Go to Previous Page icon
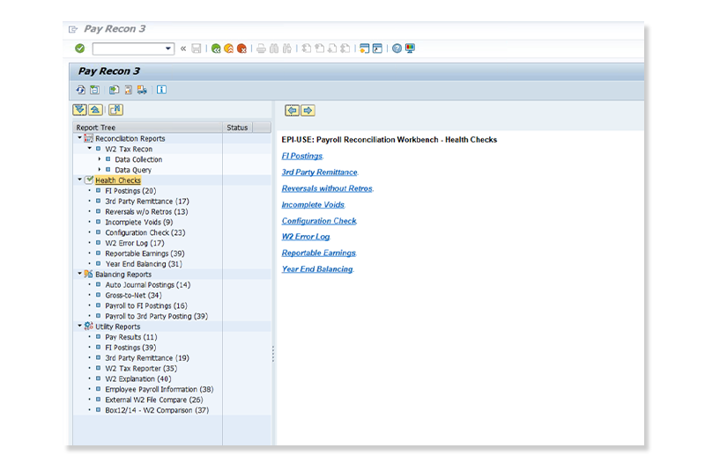Image resolution: width=705 pixels, height=470 pixels. click(x=320, y=48)
